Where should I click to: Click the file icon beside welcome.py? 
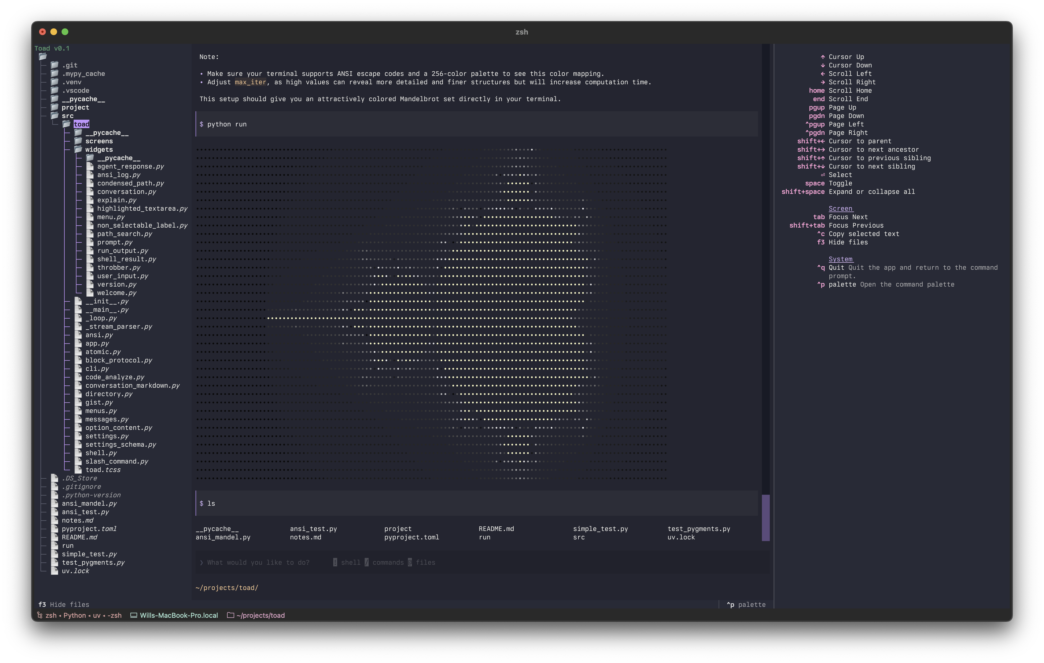pyautogui.click(x=90, y=293)
